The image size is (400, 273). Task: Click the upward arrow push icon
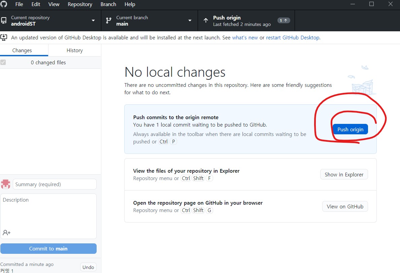(206, 21)
